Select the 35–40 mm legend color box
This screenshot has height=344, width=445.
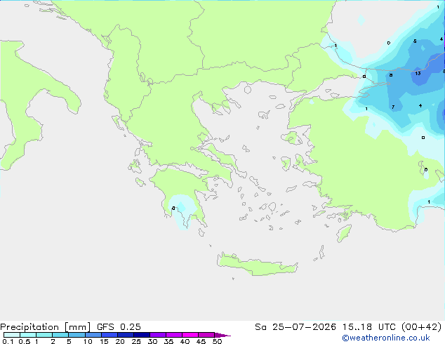(x=173, y=335)
